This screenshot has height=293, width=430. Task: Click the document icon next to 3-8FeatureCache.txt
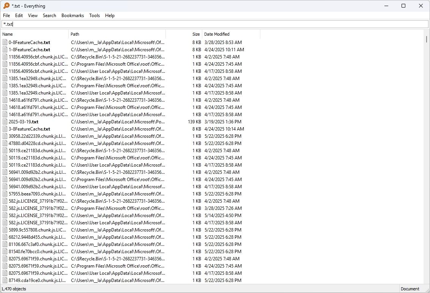coord(5,129)
